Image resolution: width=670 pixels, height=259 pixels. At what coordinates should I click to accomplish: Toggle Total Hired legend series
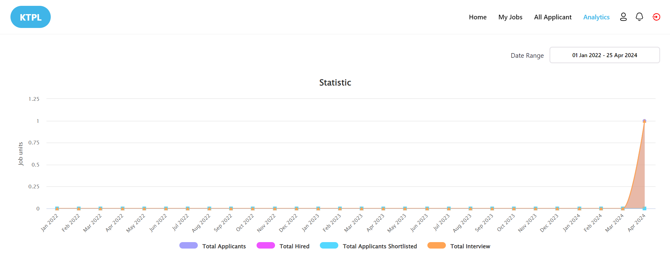(x=294, y=246)
